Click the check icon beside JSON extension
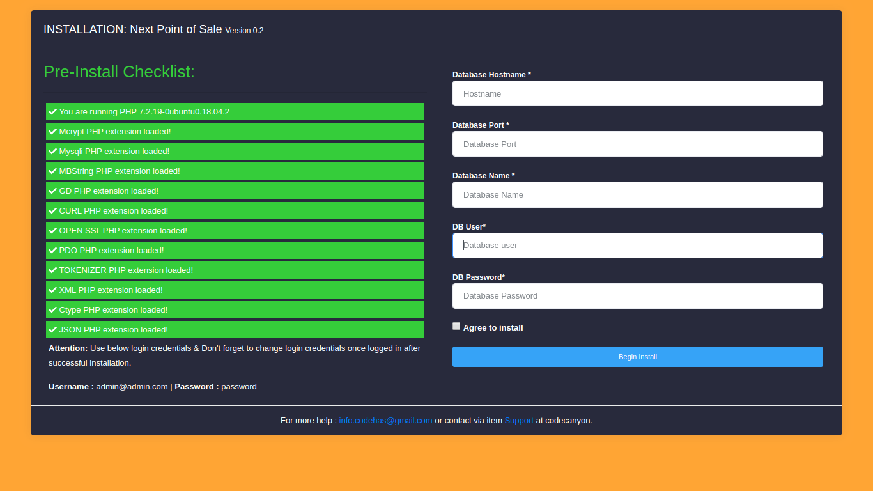 pyautogui.click(x=52, y=329)
